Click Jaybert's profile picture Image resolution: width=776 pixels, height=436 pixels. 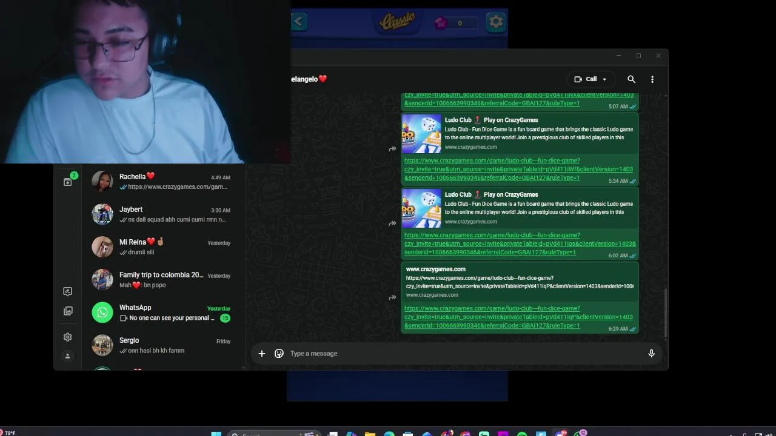click(102, 214)
